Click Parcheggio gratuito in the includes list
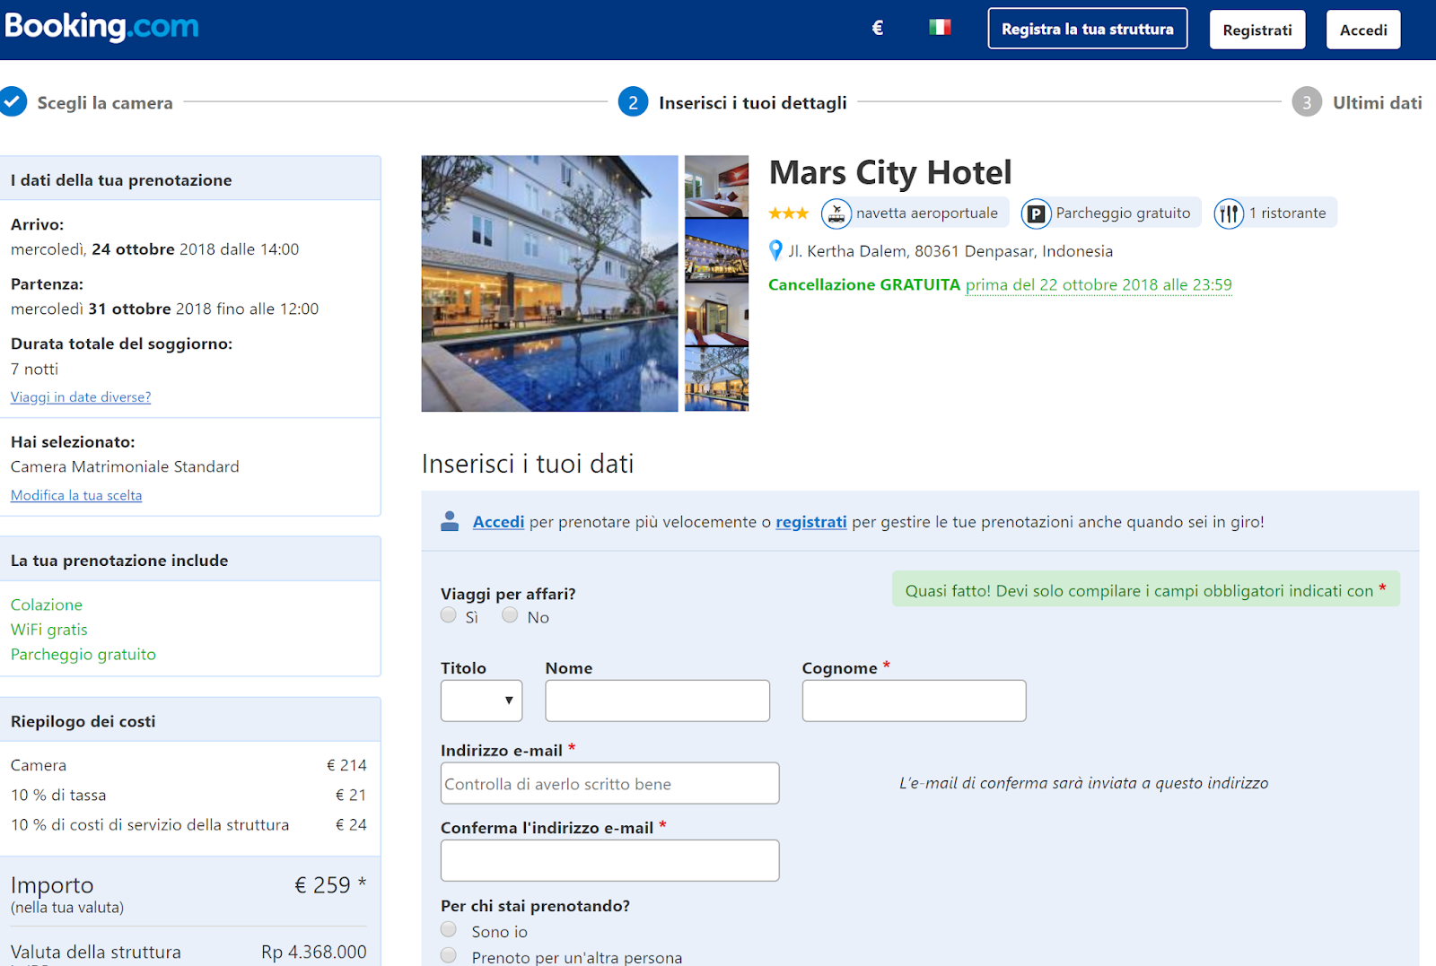Screen dimensions: 1436x966 pyautogui.click(x=83, y=655)
